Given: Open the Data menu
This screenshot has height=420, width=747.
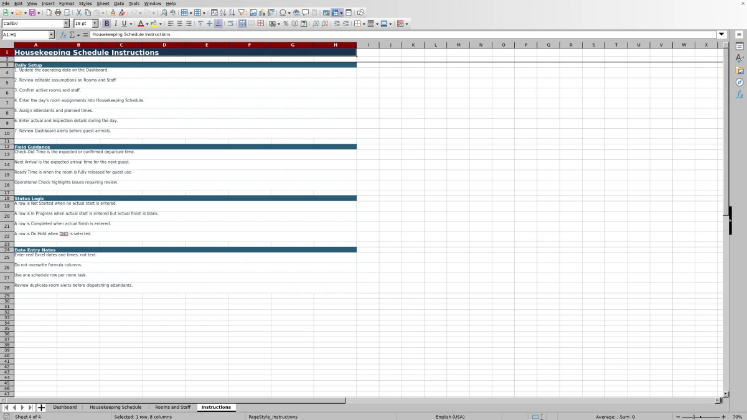Looking at the screenshot, I should [119, 3].
